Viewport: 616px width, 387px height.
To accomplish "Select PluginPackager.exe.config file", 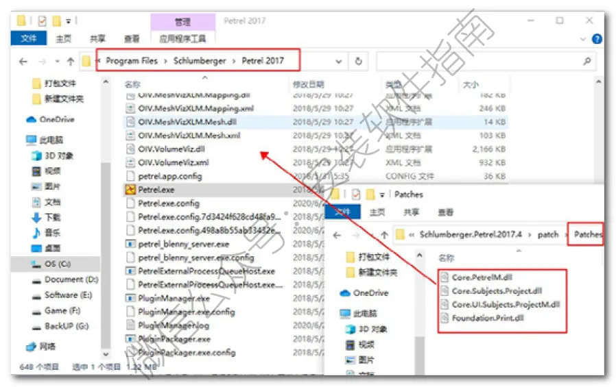I will click(187, 353).
